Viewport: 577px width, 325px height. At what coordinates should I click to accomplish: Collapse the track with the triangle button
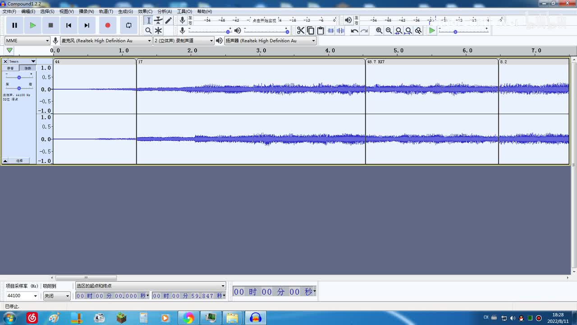pyautogui.click(x=5, y=161)
